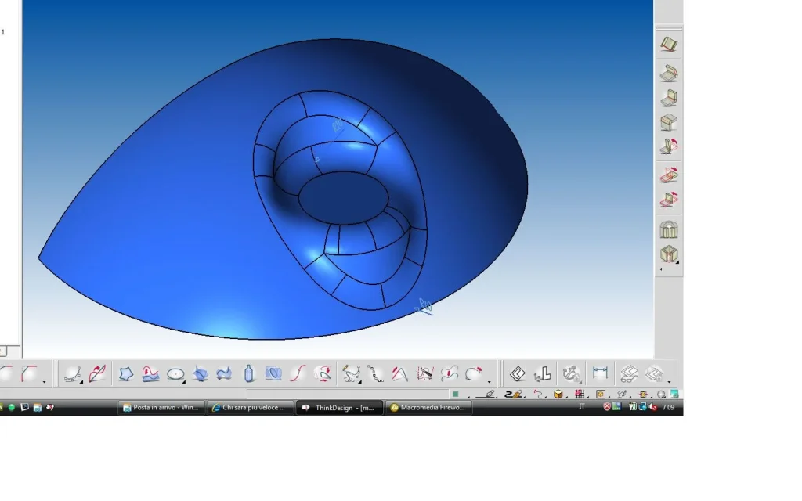Click the diamond-shaped profile sketch icon
This screenshot has width=802, height=501.
[x=517, y=373]
